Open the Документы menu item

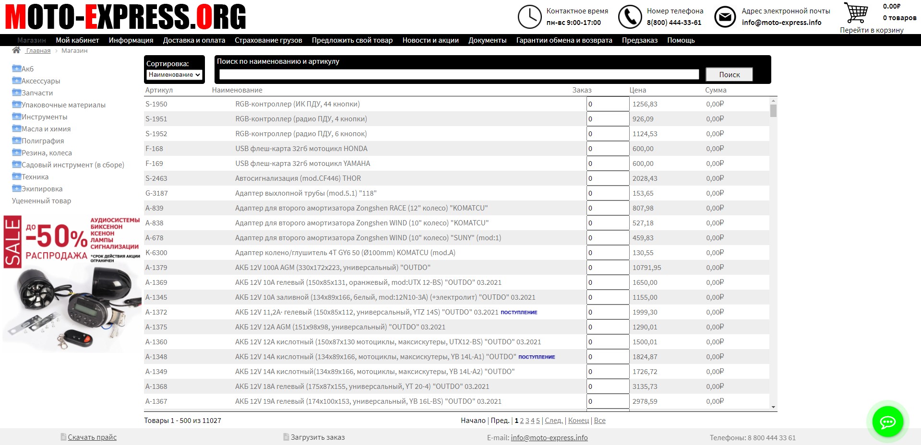click(488, 40)
